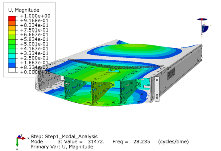Click the U, Magnitude legend title
The height and width of the screenshot is (151, 221).
pos(24,10)
